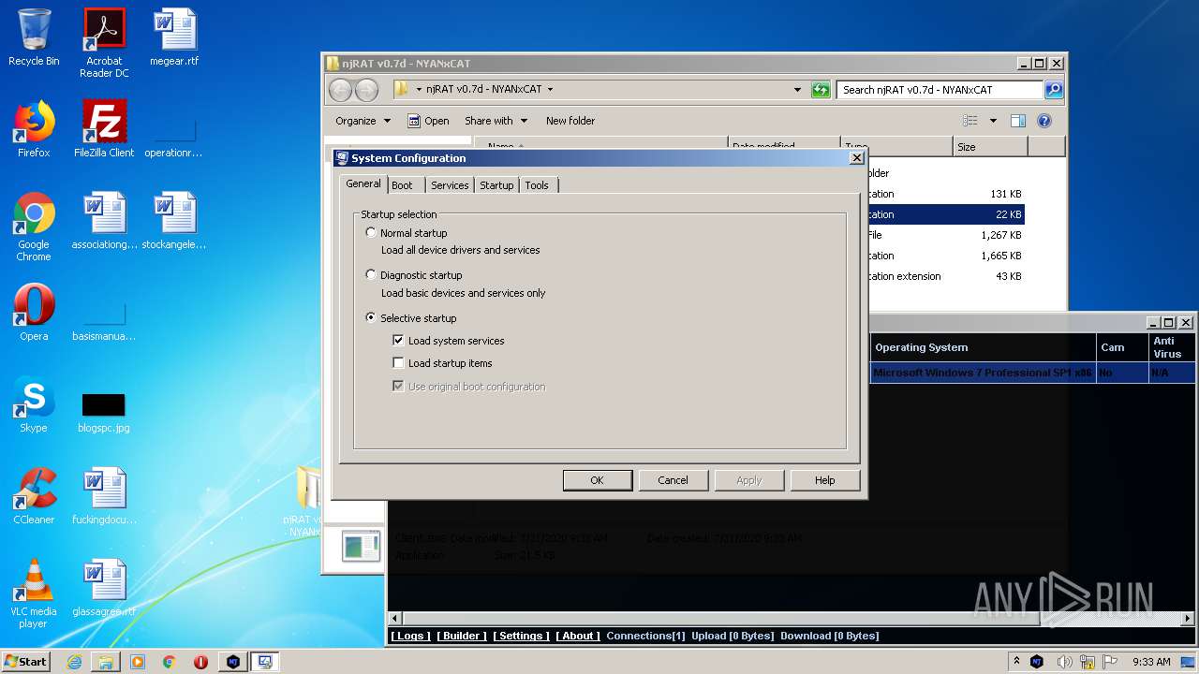
Task: Open address bar history dropdown
Action: (x=797, y=90)
